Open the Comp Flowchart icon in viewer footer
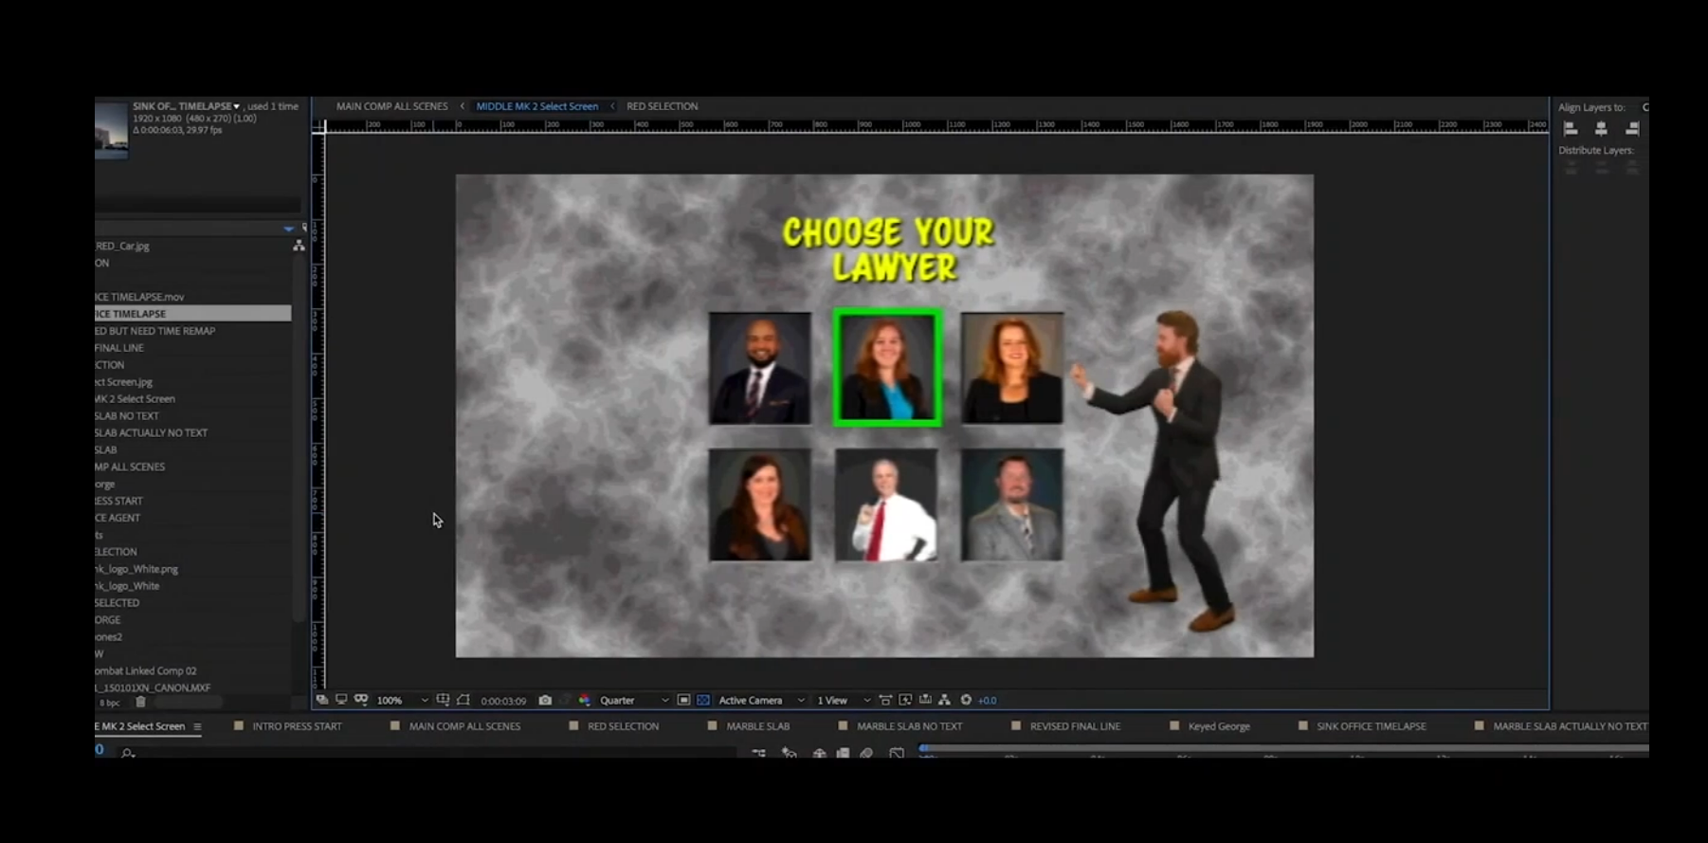 coord(944,700)
